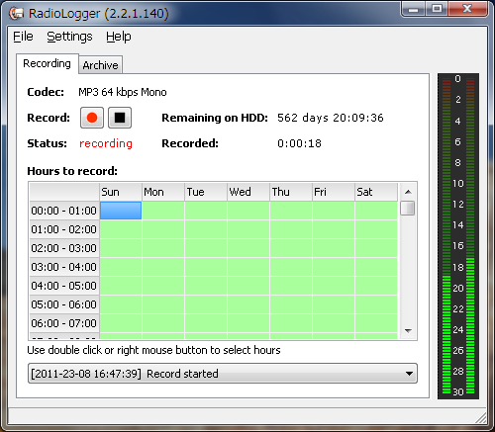Click the Tue column header
The height and width of the screenshot is (432, 495).
point(206,192)
